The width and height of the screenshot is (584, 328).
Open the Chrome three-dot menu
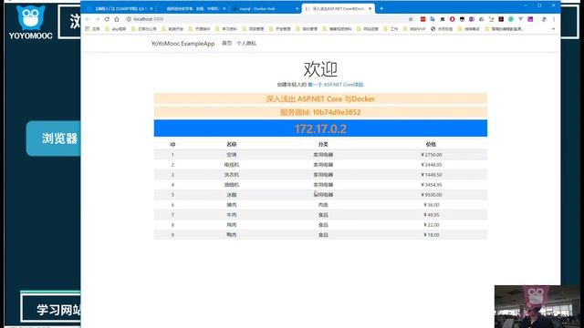click(554, 19)
